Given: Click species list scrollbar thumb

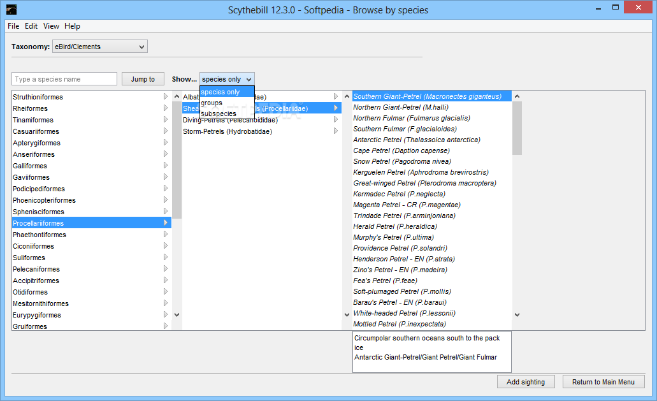Looking at the screenshot, I should point(517,128).
